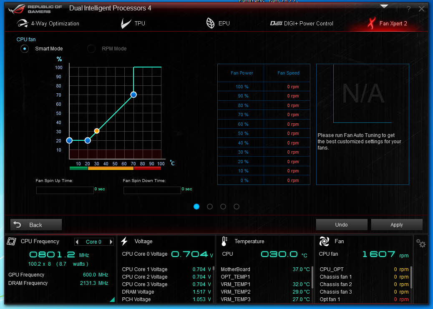
Task: Go to second fan page dot
Action: 210,207
